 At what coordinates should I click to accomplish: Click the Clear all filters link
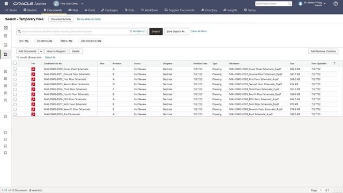coord(199,31)
